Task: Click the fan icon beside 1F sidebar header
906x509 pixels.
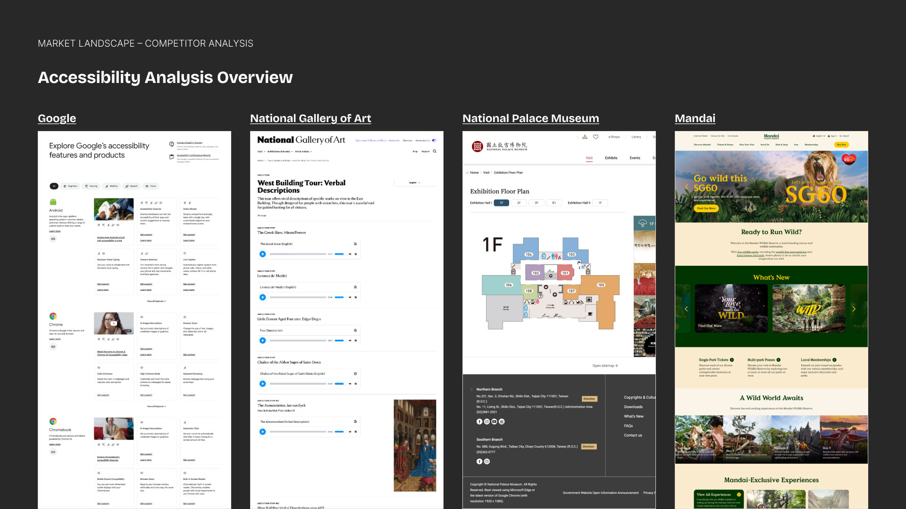Action: 643,223
